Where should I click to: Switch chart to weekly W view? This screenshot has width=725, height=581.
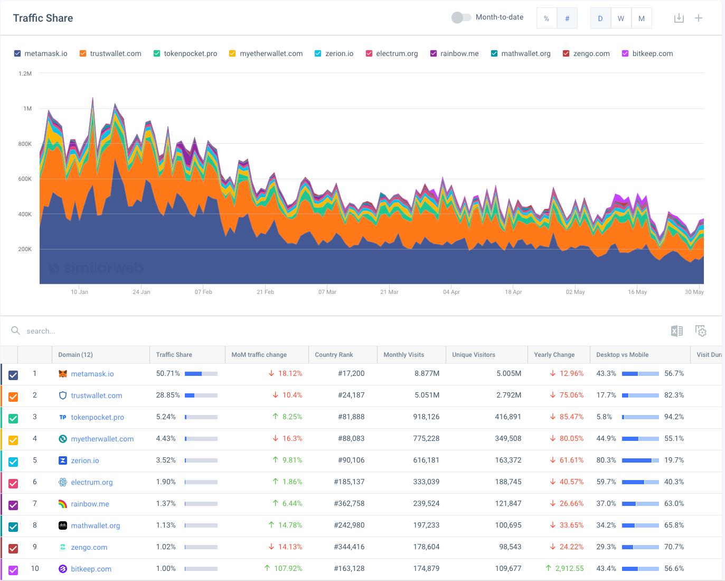click(x=620, y=19)
